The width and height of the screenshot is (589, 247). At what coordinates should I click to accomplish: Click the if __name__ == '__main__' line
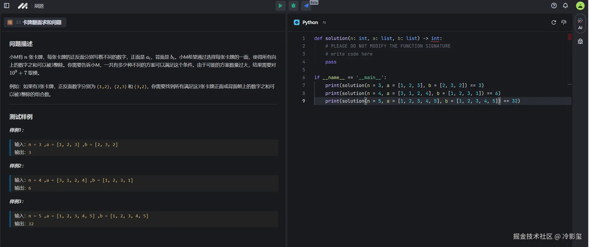coord(350,77)
